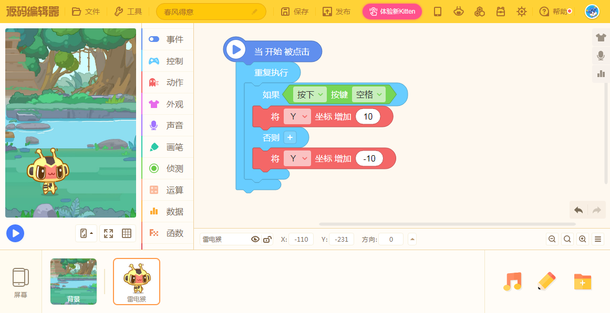
Task: Zoom out the workspace
Action: point(552,239)
